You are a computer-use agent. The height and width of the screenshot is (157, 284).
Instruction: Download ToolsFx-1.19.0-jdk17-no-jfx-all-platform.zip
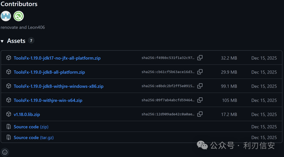coord(57,58)
